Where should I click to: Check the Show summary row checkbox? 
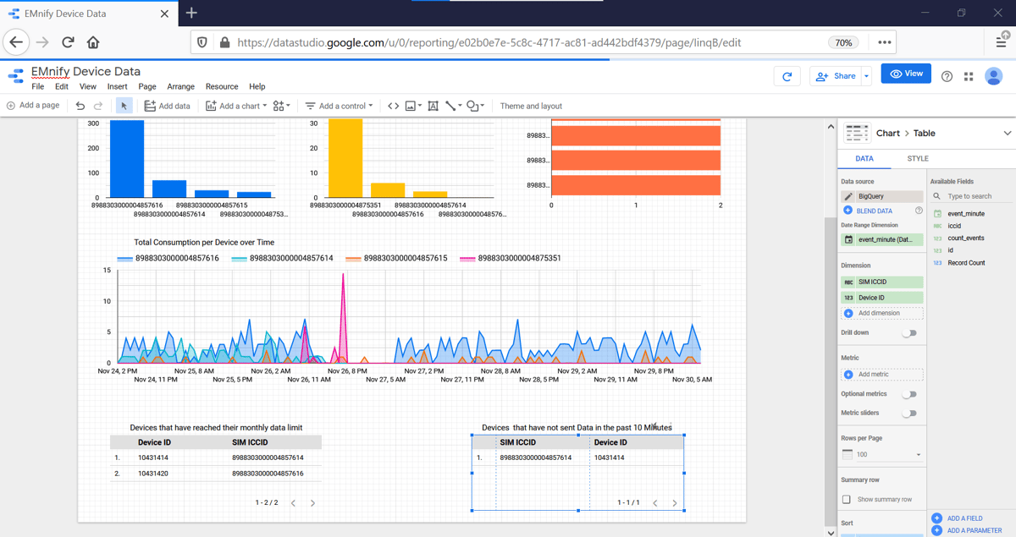coord(847,500)
